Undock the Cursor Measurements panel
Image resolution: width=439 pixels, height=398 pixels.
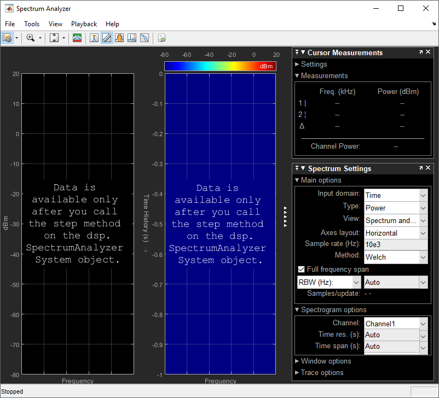[421, 52]
